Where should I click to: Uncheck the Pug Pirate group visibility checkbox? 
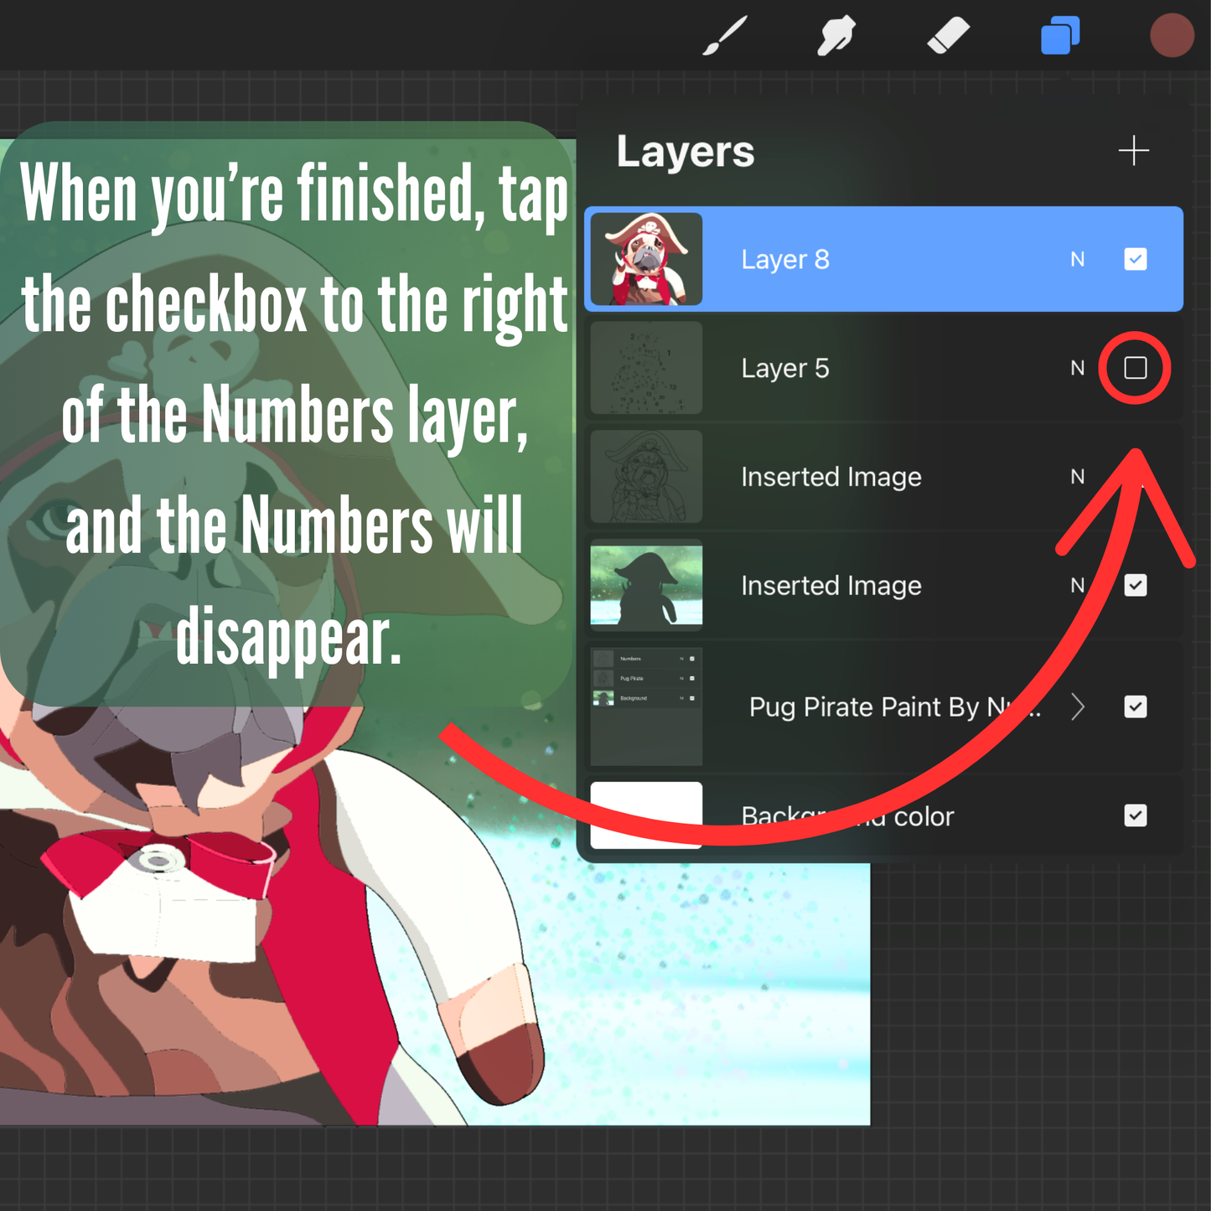point(1135,707)
